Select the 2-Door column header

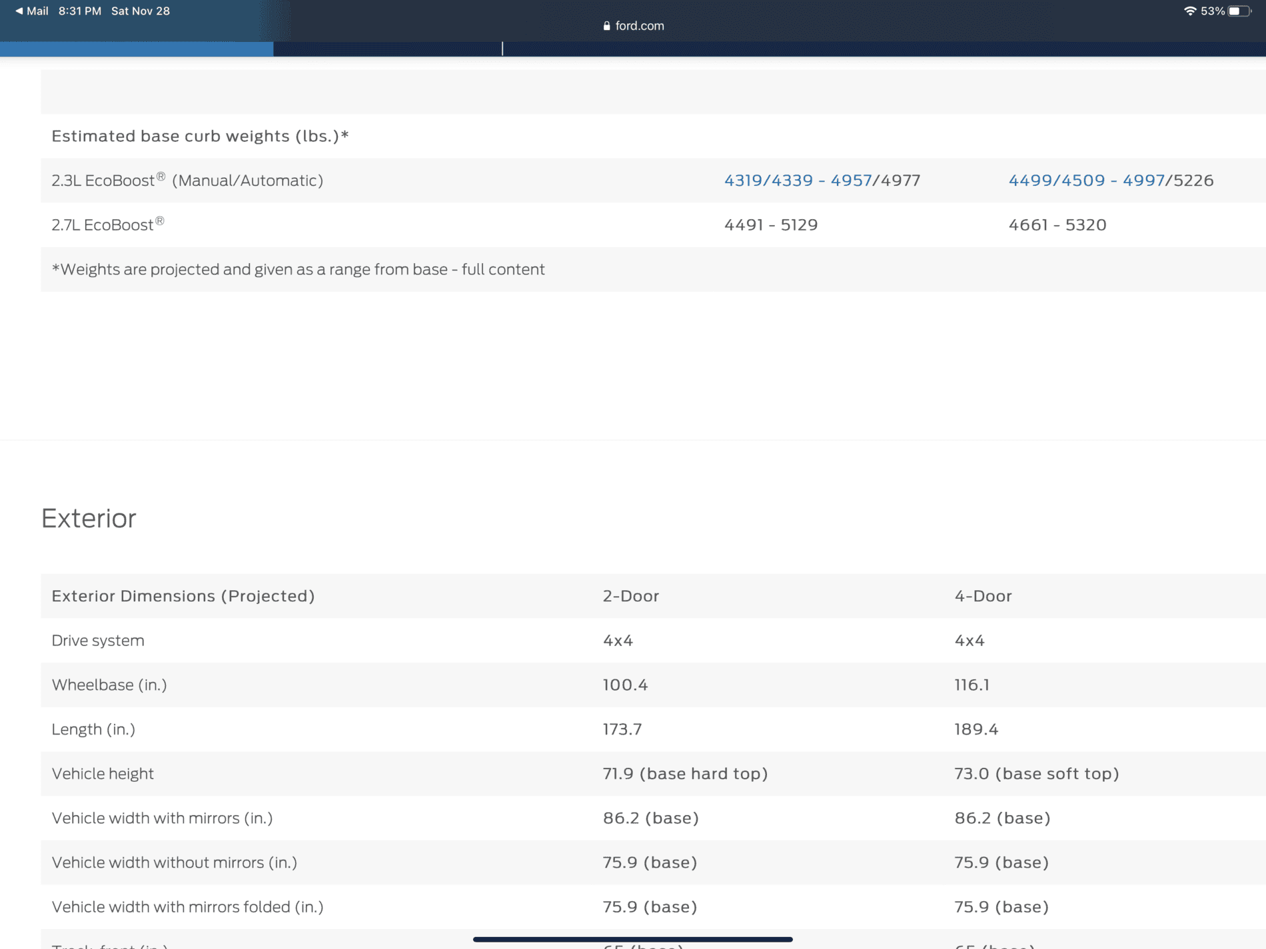coord(631,596)
